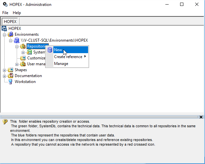Select Manage in the context menu
The height and width of the screenshot is (164, 205).
pos(61,64)
